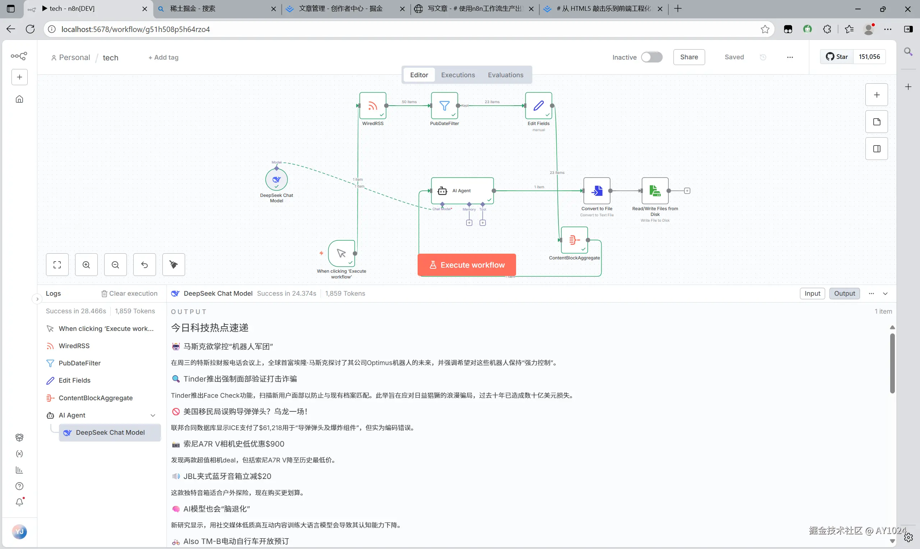Open the Insights bar-chart icon
The width and height of the screenshot is (920, 549).
tap(19, 470)
